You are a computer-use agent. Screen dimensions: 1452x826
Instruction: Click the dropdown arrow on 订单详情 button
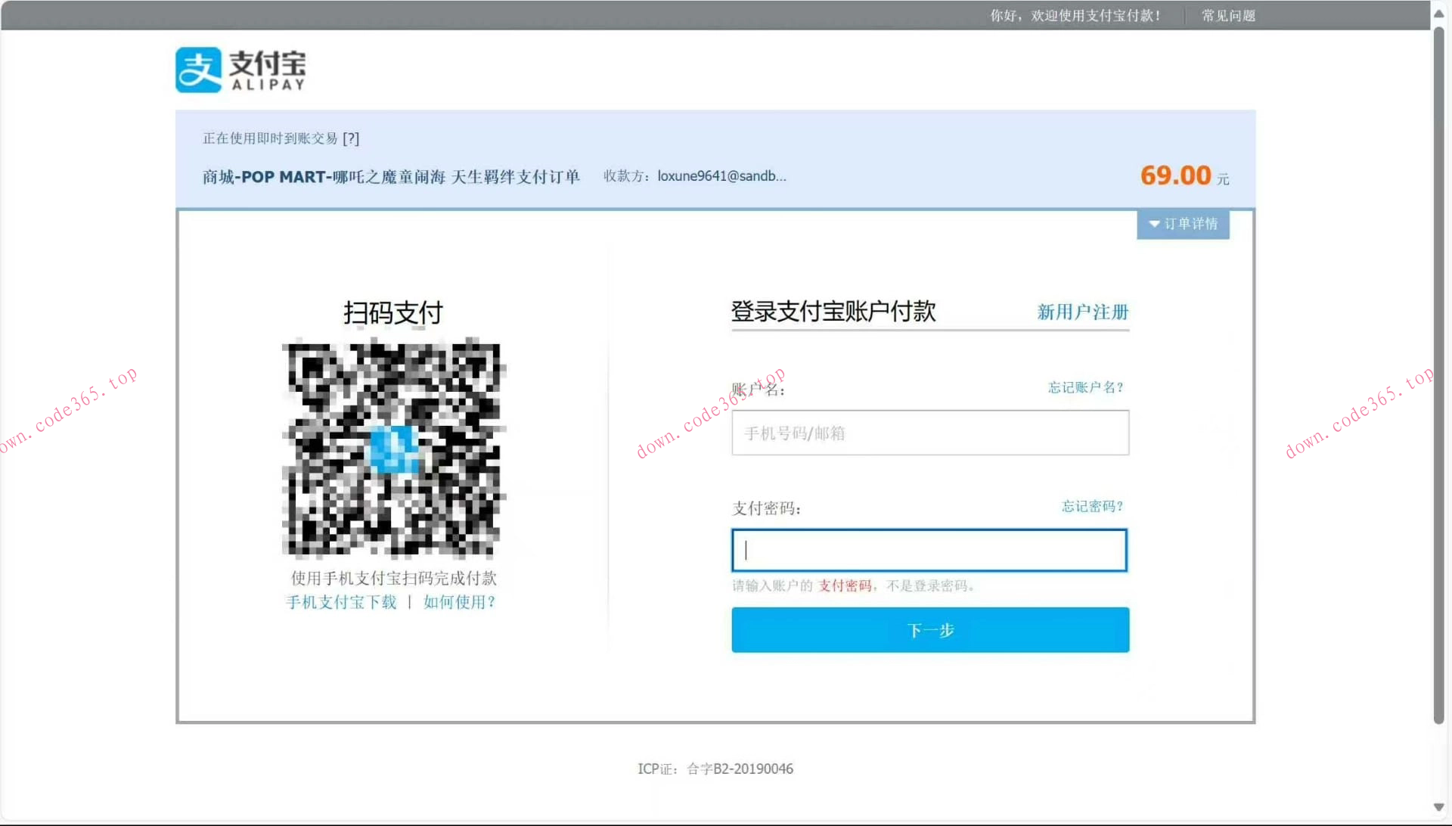pyautogui.click(x=1154, y=224)
